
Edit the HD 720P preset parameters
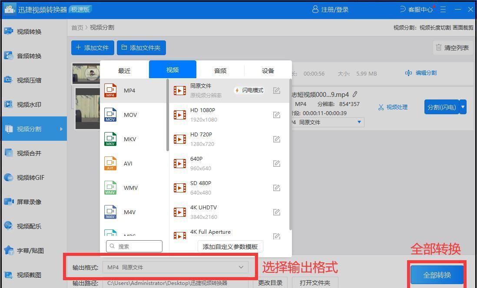coord(277,139)
